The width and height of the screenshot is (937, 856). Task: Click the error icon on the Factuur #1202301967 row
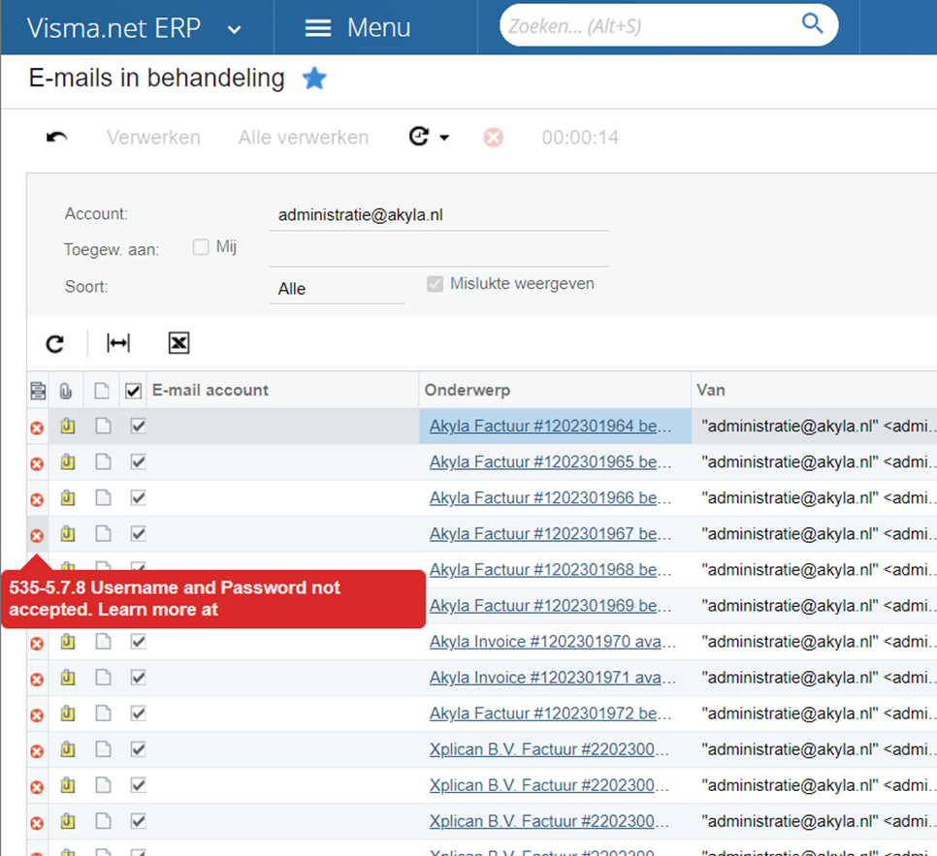click(x=37, y=536)
